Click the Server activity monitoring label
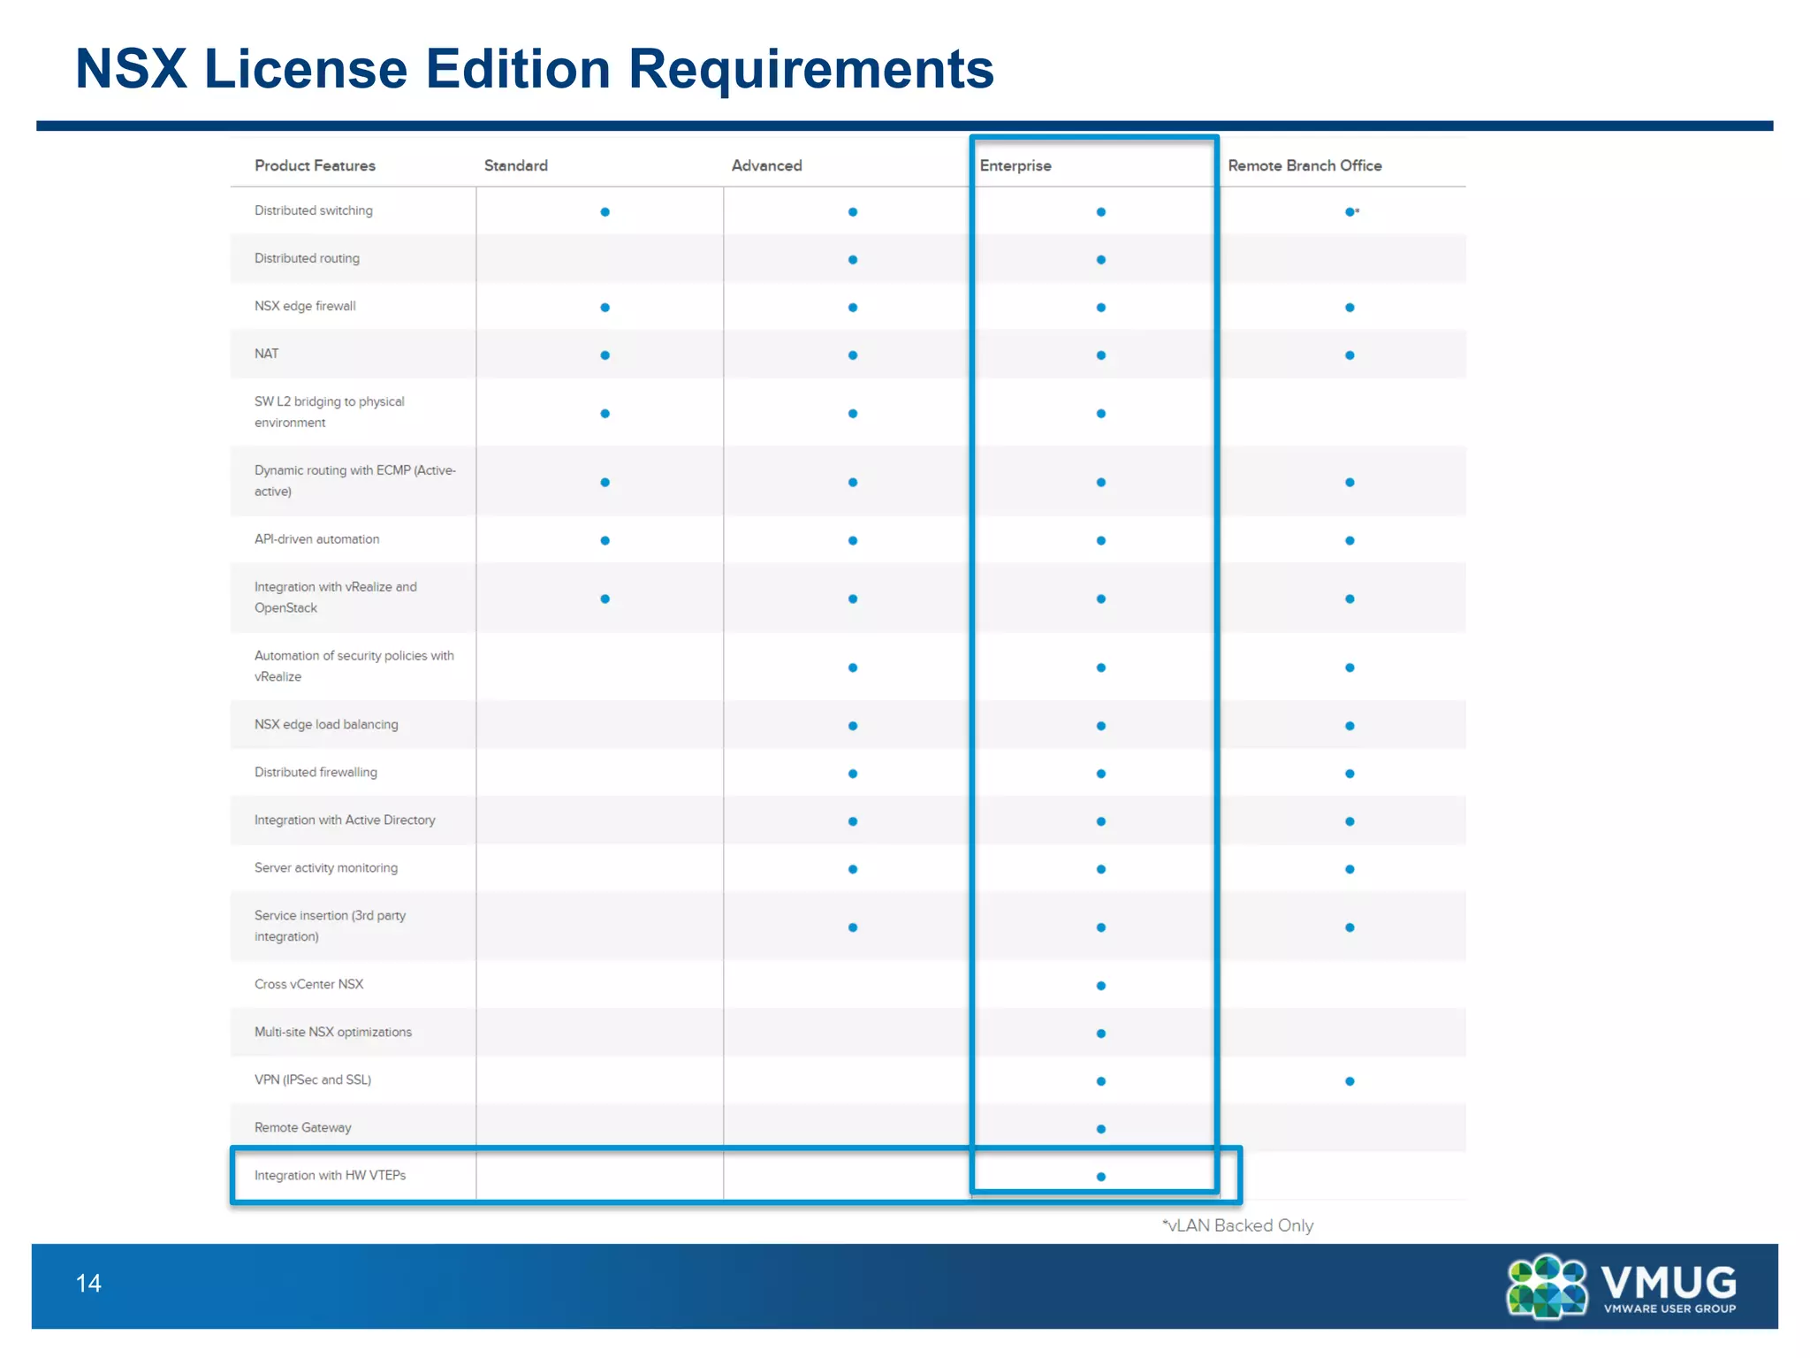1810x1358 pixels. click(x=326, y=868)
